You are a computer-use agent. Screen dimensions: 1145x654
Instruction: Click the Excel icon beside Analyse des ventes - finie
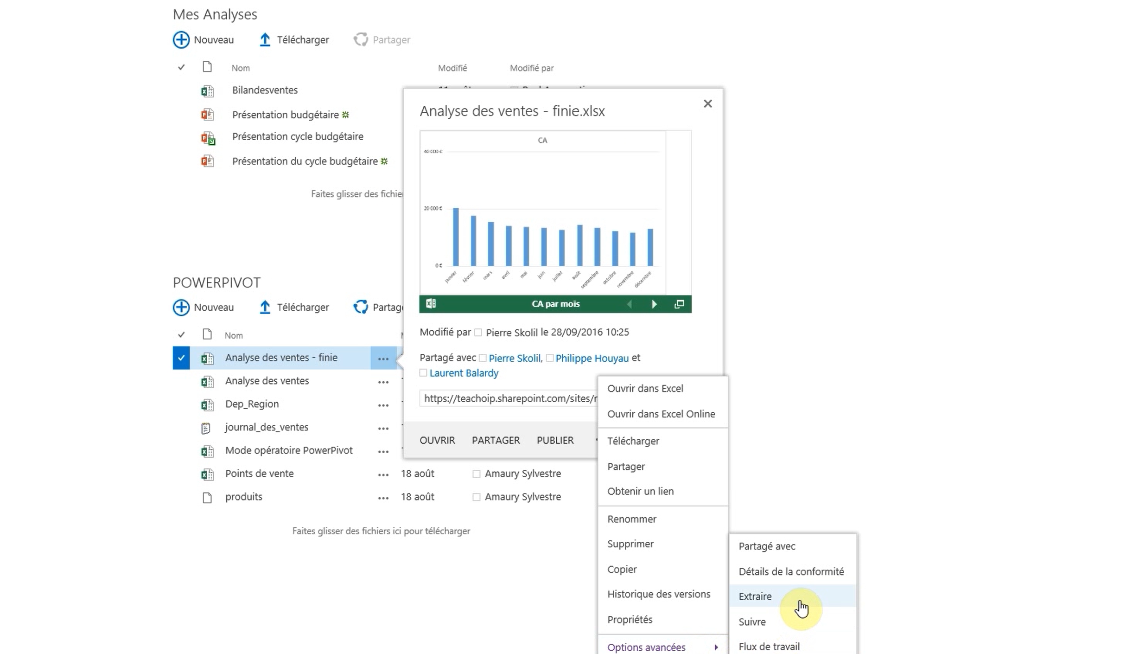[x=207, y=358]
